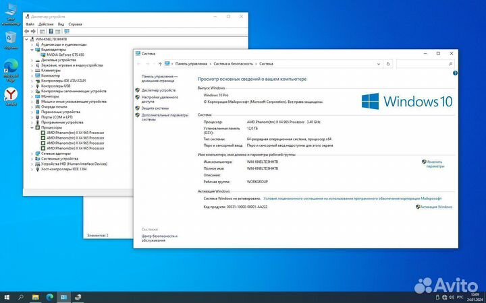Click Изменить параметры link
Screen dimensions: 486x303
[x=435, y=164]
